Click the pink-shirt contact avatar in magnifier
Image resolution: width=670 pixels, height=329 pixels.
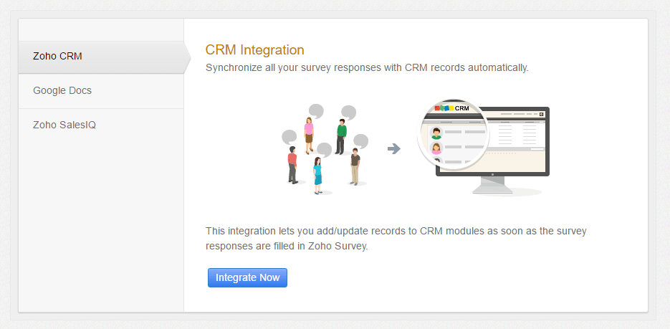pyautogui.click(x=436, y=148)
